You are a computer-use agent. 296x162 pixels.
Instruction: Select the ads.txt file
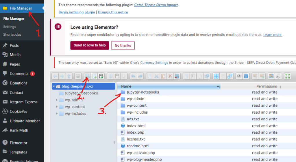tap(206, 119)
